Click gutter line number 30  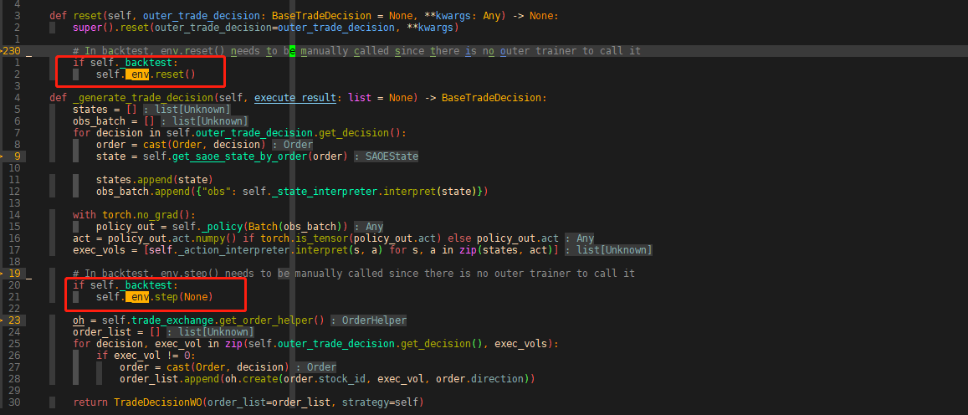(15, 402)
